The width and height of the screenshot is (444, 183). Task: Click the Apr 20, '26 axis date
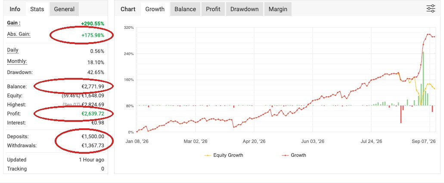tap(254, 141)
